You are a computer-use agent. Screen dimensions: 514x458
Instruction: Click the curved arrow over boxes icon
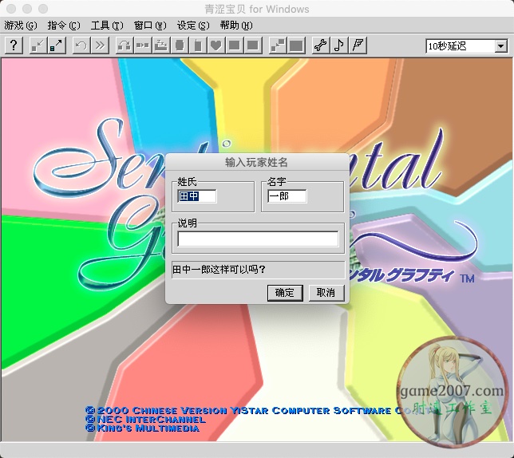coord(125,45)
